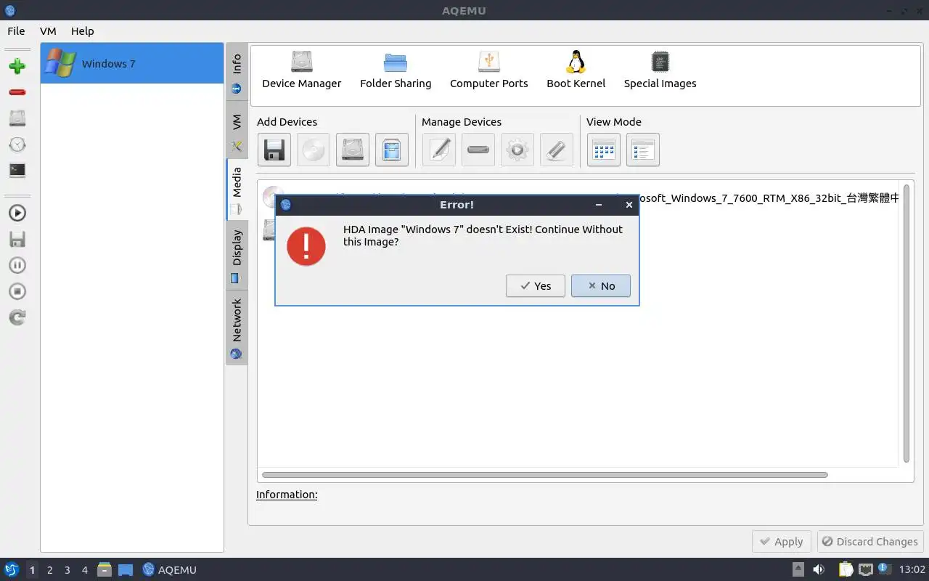Open Computer Ports
This screenshot has height=581, width=929.
488,70
